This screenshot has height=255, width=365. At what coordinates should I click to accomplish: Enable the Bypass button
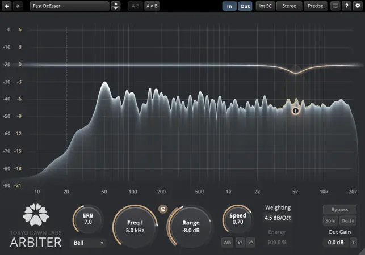tap(339, 209)
